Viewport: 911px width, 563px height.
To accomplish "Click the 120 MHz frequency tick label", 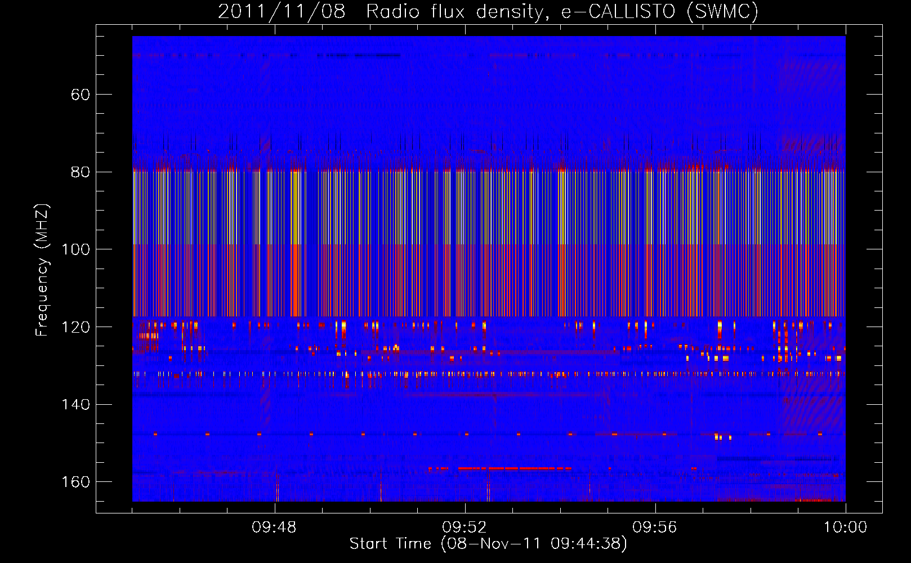I will point(75,327).
